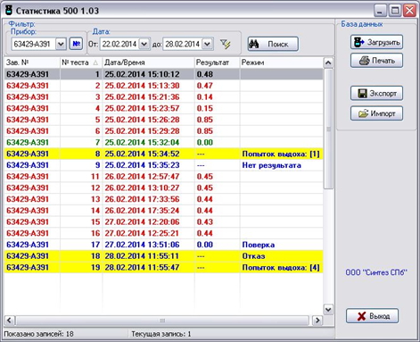This screenshot has height=342, width=420.
Task: Click the Печать print button
Action: tap(376, 61)
